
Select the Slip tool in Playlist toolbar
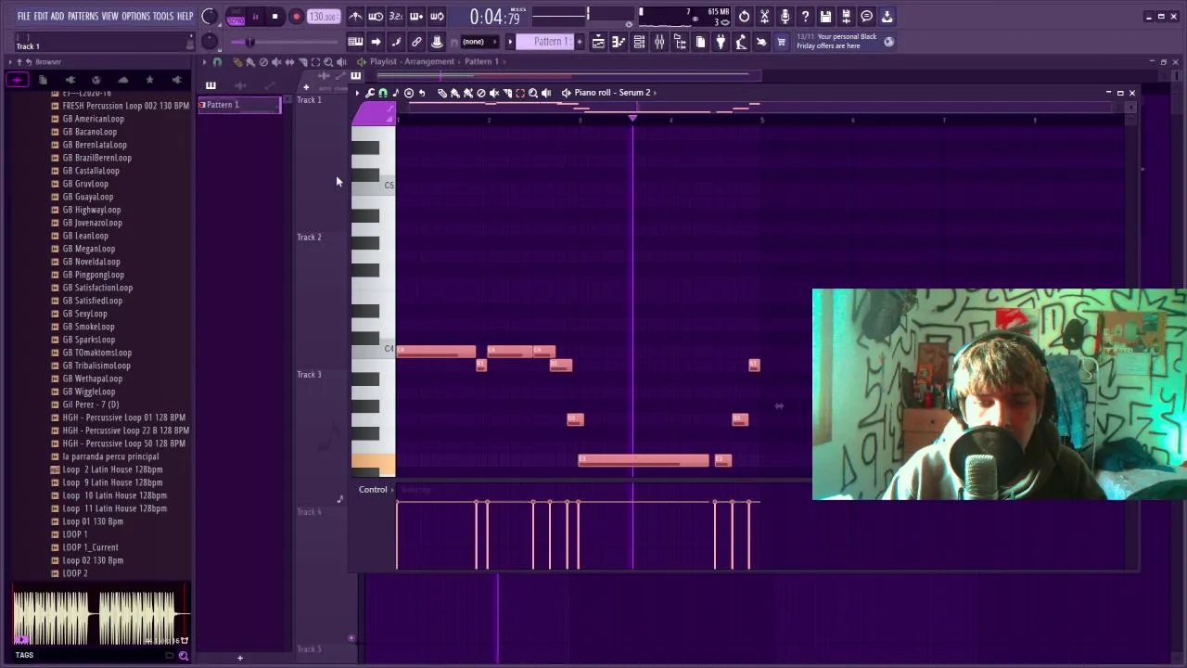289,62
